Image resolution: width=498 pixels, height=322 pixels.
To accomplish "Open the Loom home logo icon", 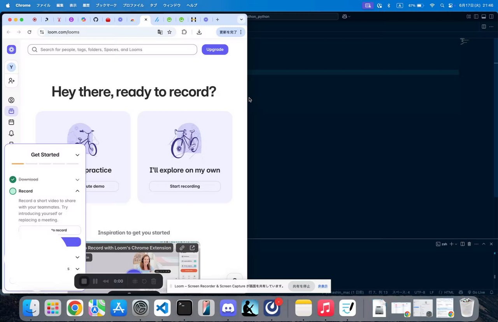I will pos(11,49).
